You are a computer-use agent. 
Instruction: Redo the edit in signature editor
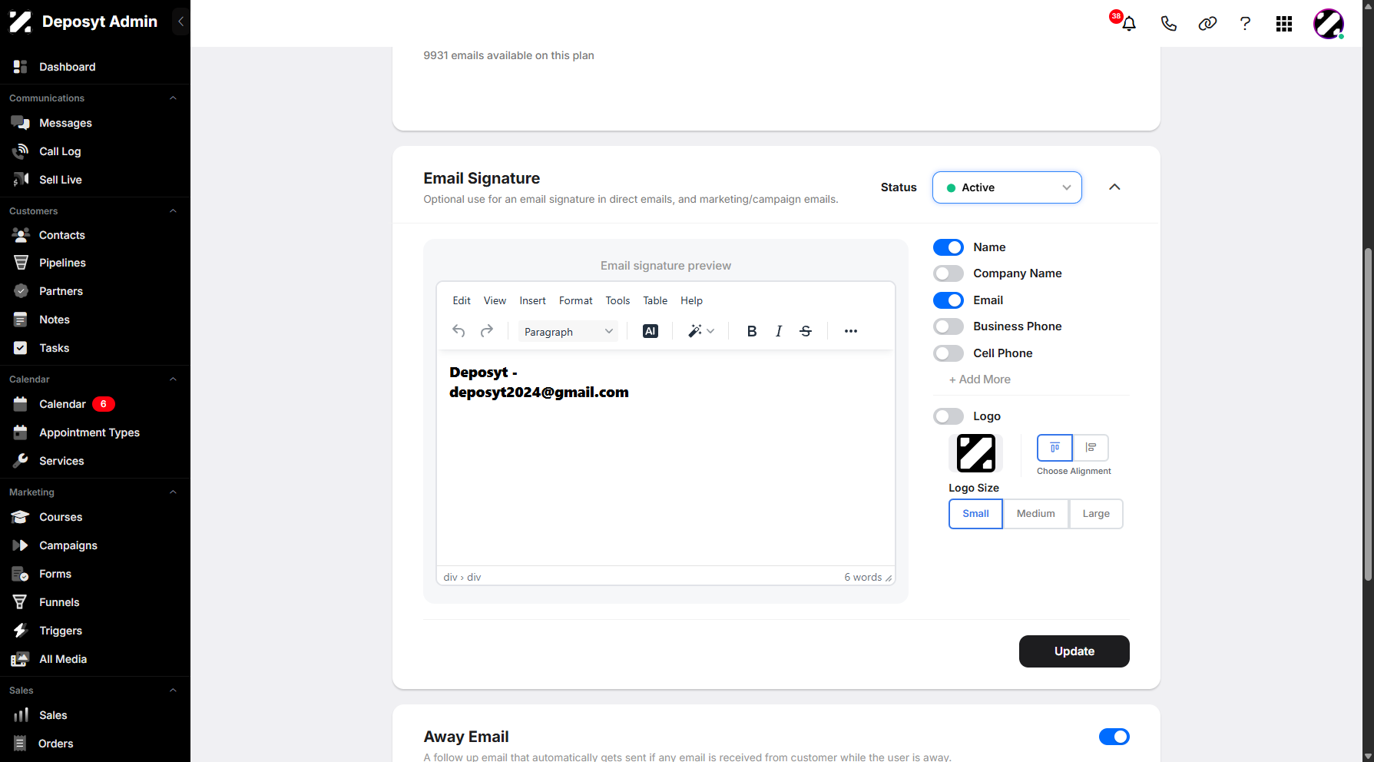tap(486, 331)
